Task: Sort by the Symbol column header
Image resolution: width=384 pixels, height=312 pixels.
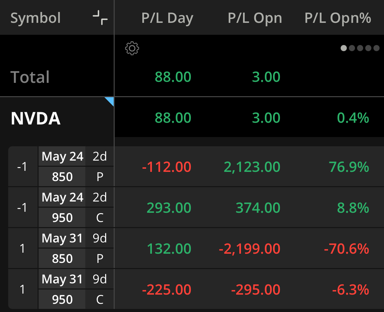Action: 35,18
